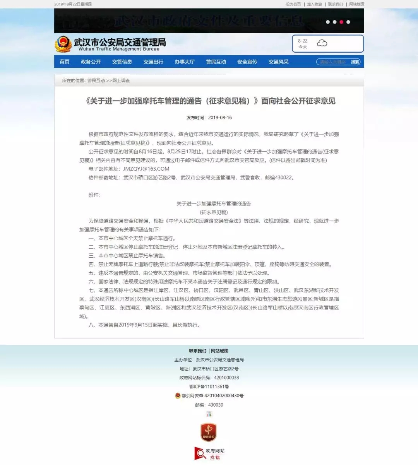Click the banner image of 武汉市政府文件及重要信息
The height and width of the screenshot is (465, 418).
[209, 21]
